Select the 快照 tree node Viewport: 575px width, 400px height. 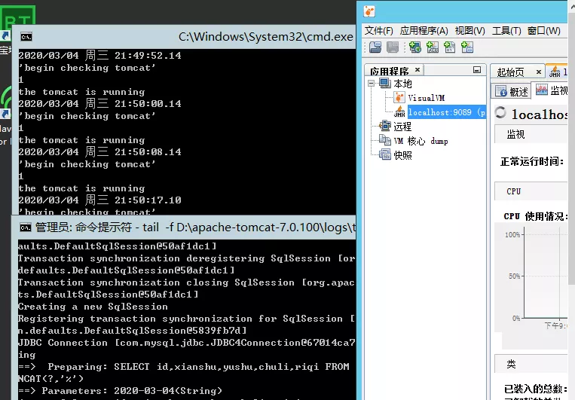[402, 155]
